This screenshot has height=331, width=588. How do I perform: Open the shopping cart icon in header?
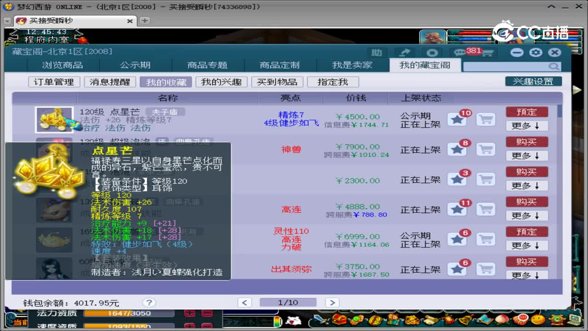(487, 52)
